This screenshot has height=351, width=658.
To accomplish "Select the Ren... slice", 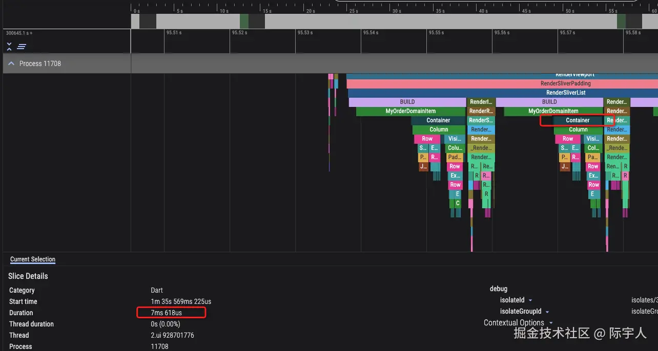I will [x=612, y=166].
